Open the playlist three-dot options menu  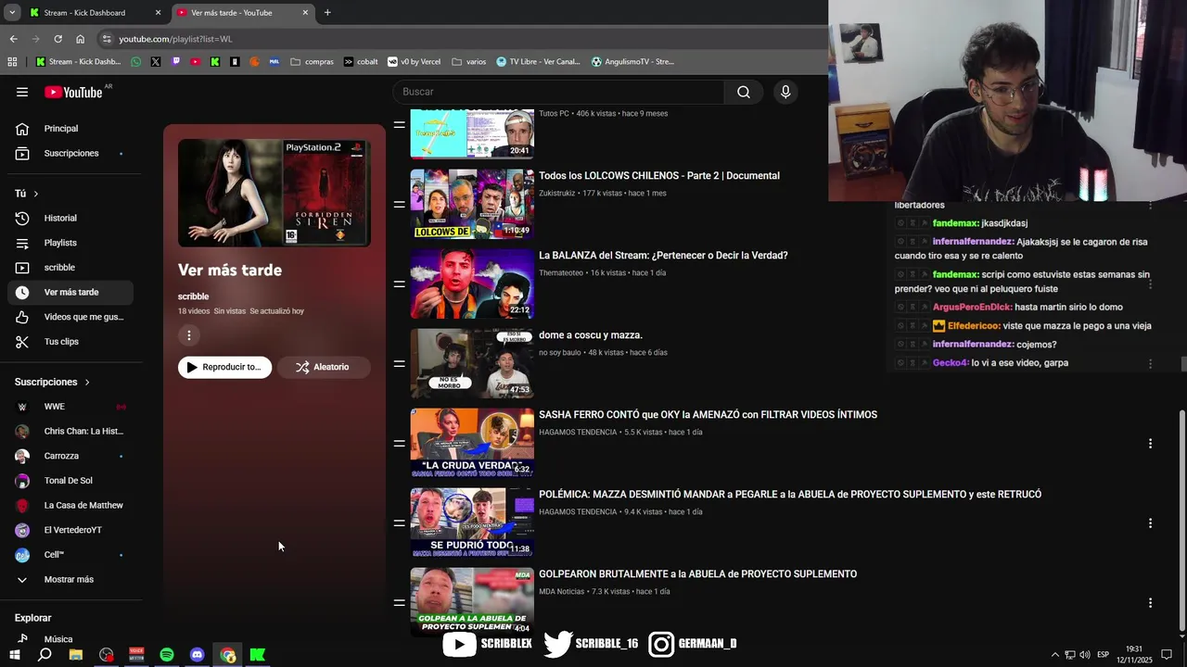[x=189, y=335]
